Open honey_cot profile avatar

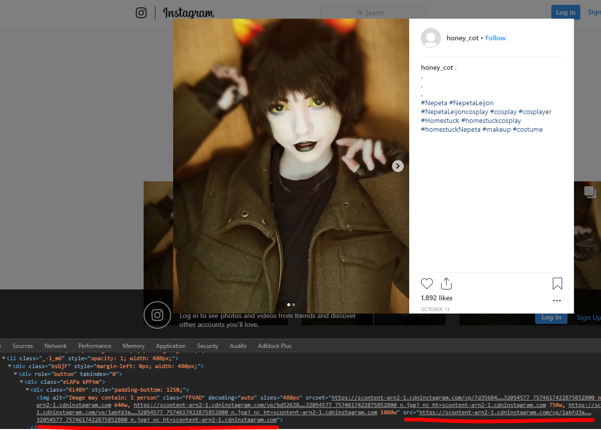click(431, 38)
